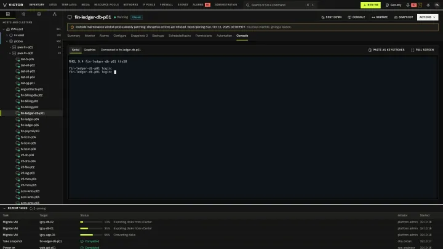The height and width of the screenshot is (249, 443).
Task: Click red Alarms count badge
Action: (x=208, y=5)
